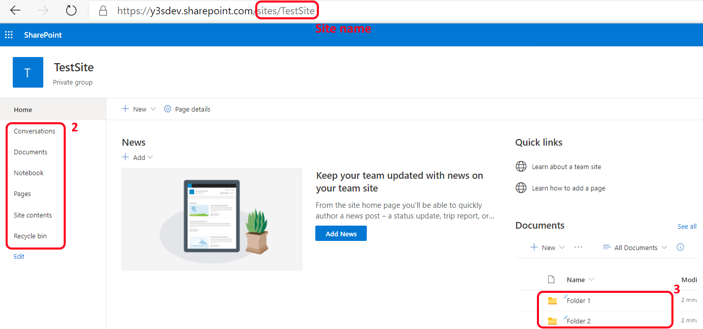703x329 pixels.
Task: Open the Documents ellipsis more options
Action: pos(578,247)
